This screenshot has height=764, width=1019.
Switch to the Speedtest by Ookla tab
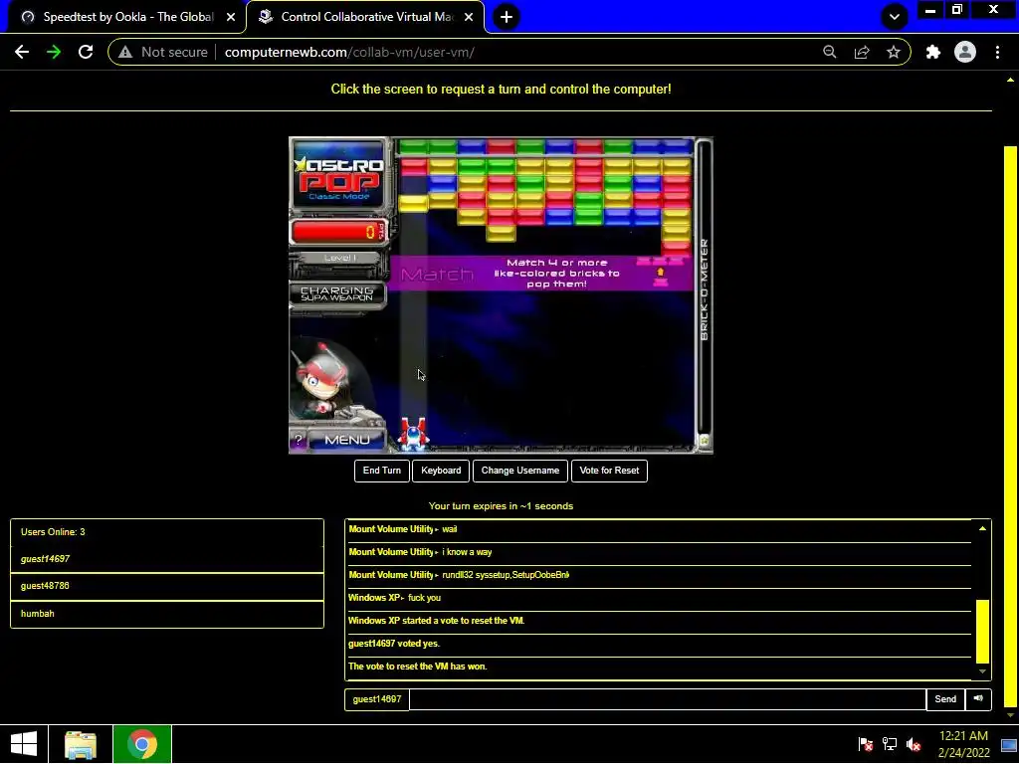coord(128,17)
